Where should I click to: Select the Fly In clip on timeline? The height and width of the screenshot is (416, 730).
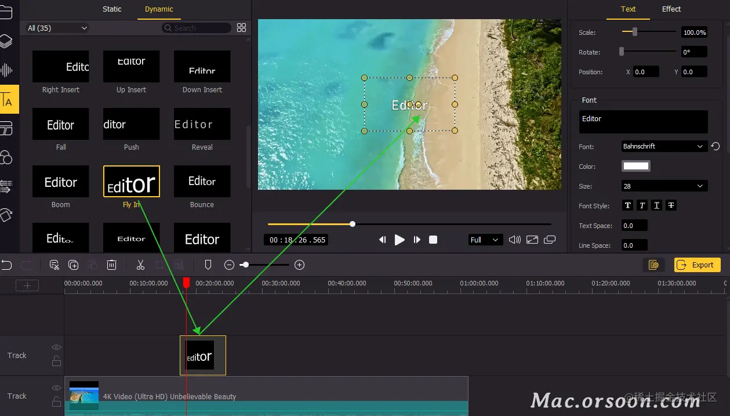[x=202, y=355]
